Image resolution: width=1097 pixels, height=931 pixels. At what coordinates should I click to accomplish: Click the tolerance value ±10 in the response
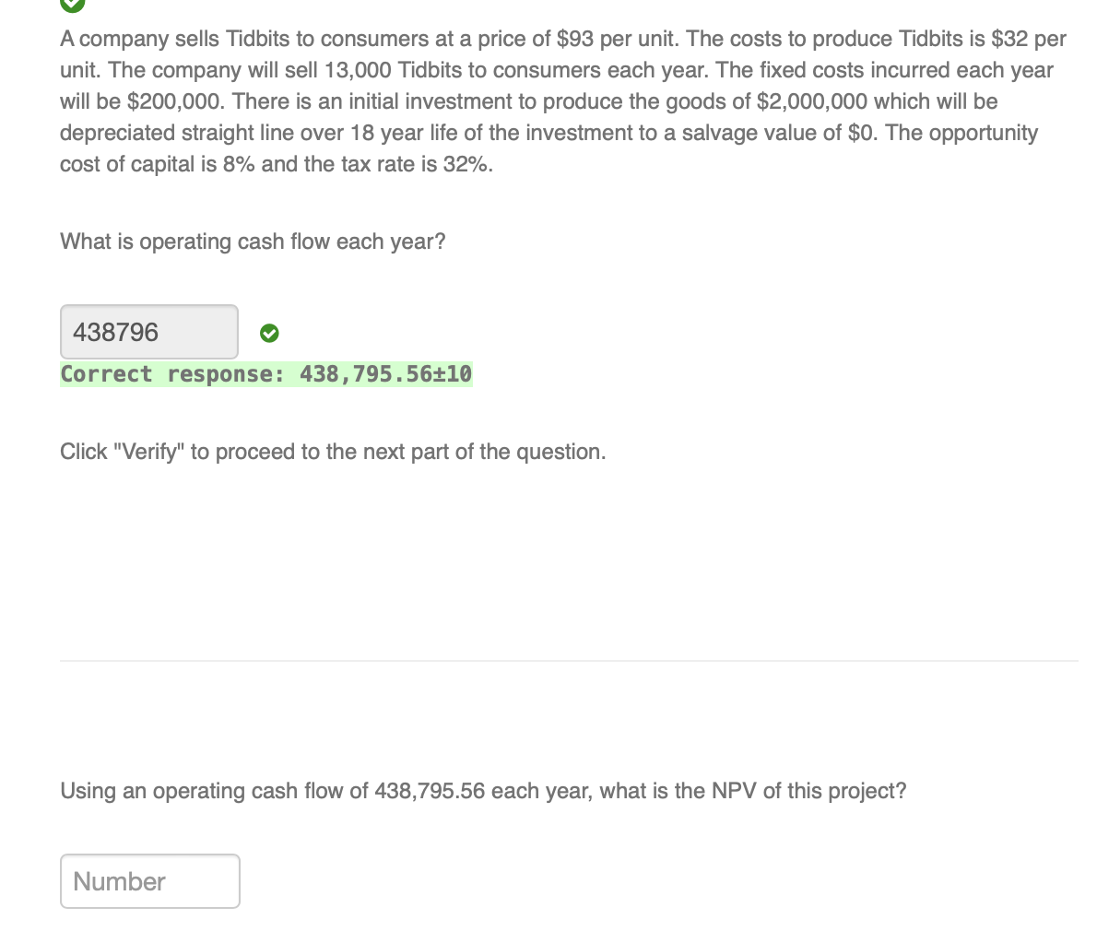tap(450, 373)
